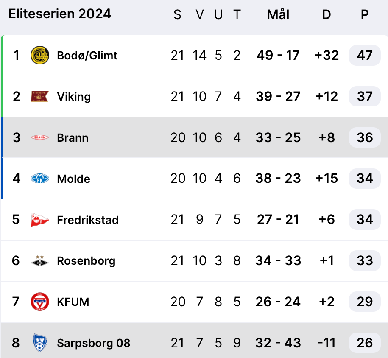Click the Molde club badge
This screenshot has width=388, height=358.
40,179
